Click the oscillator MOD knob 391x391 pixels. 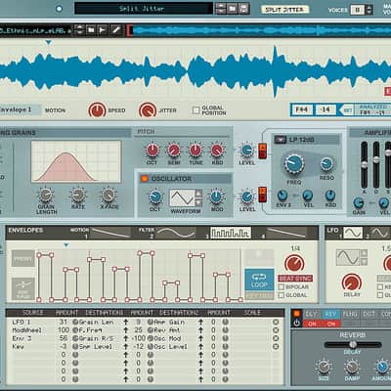pyautogui.click(x=217, y=196)
